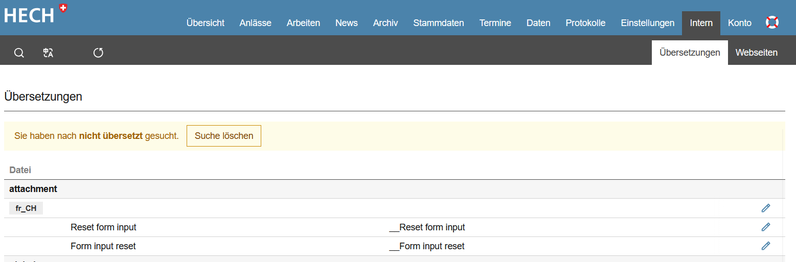The width and height of the screenshot is (796, 262).
Task: Edit the 'Reset form input' translation pencil
Action: [765, 227]
